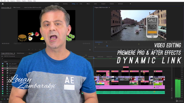Viewport: 184px width, 103px height.
Task: Select Project: 2019-DL-Promo panel tab
Action: click(7, 53)
